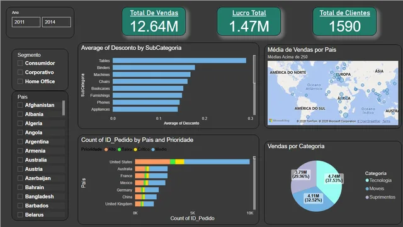Click the Machines discount bar
403x227 pixels.
tap(152, 74)
